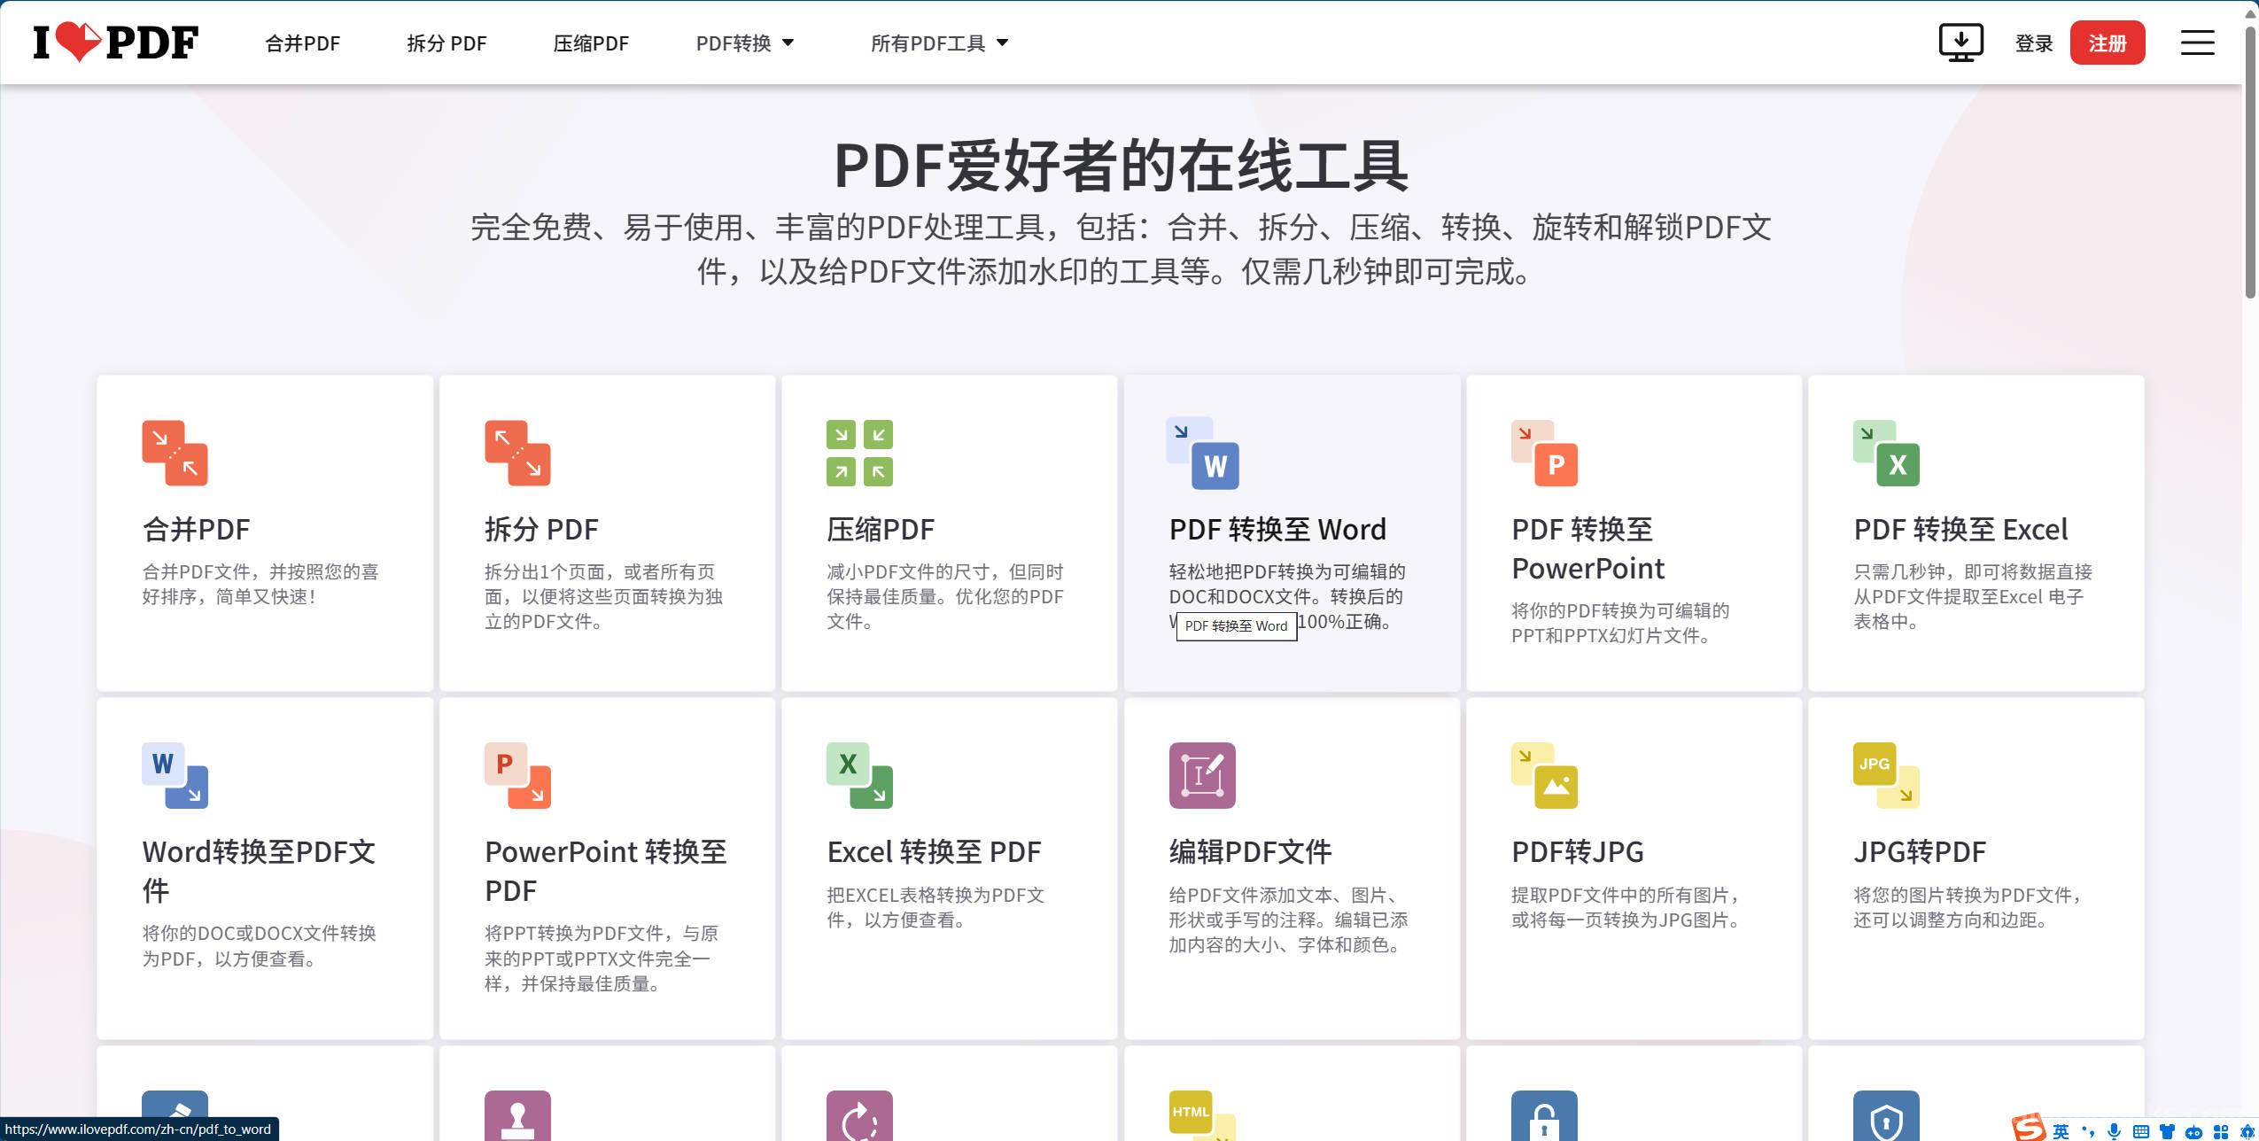Open the PDF 转换至 Word card title
Screen dimensions: 2259x1141
[1277, 529]
